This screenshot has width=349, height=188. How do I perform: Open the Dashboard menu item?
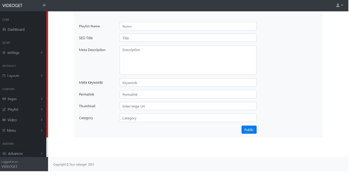click(16, 29)
